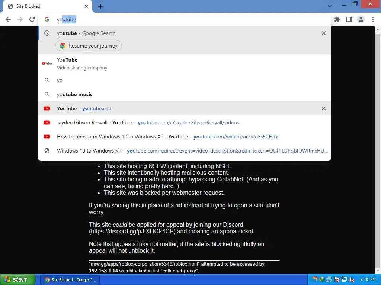381x285 pixels.
Task: Click the text 'This site hosting NSFW content'
Action: pos(147,166)
